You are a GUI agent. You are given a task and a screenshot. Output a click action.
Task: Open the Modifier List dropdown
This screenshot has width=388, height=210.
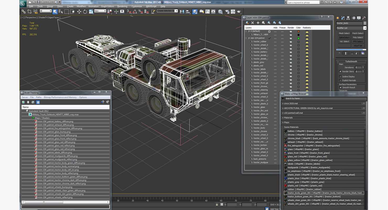tap(365, 28)
